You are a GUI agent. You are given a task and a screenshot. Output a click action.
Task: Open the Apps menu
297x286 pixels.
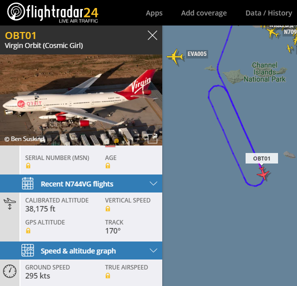(x=154, y=13)
